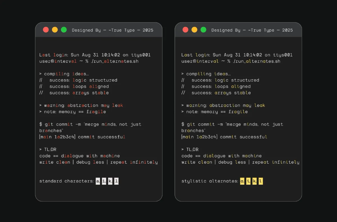Maximize the stylistic alternates terminal with green button
Image resolution: width=337 pixels, height=222 pixels.
203,30
